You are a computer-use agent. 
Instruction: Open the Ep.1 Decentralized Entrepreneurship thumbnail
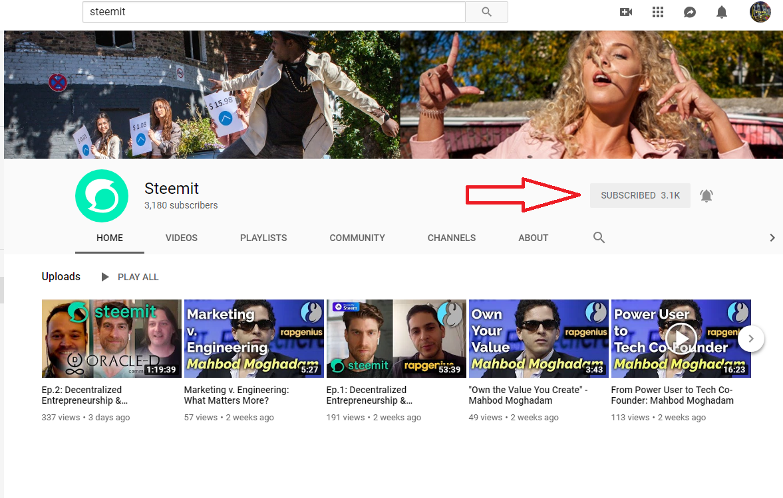(x=396, y=339)
